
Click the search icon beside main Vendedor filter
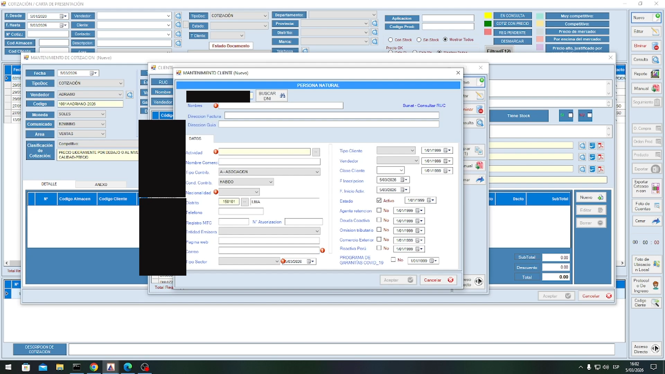pos(178,16)
